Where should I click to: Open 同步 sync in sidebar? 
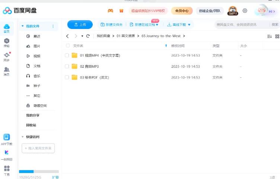(x=7, y=57)
